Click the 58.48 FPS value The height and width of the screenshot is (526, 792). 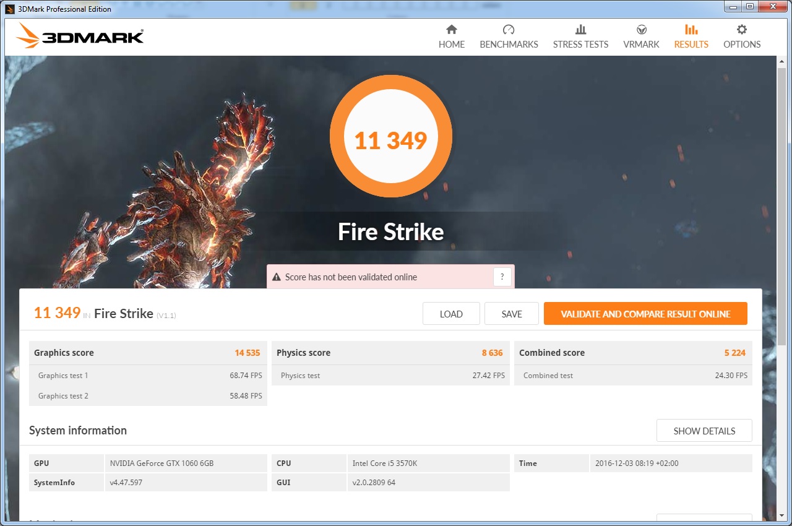click(246, 396)
